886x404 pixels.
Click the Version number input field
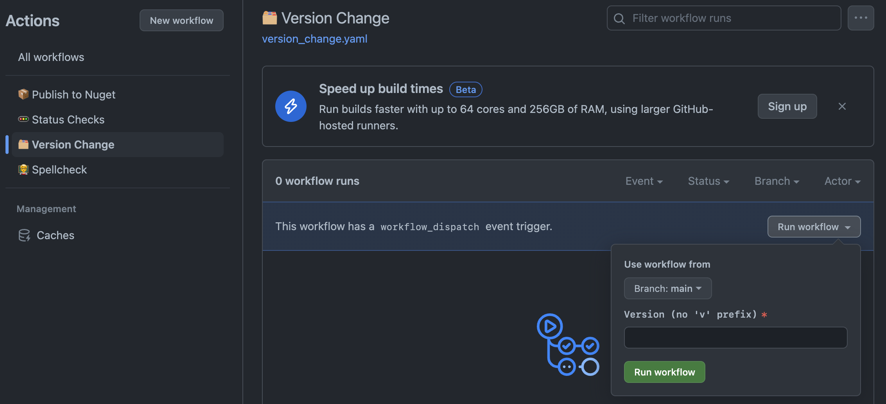(x=735, y=337)
